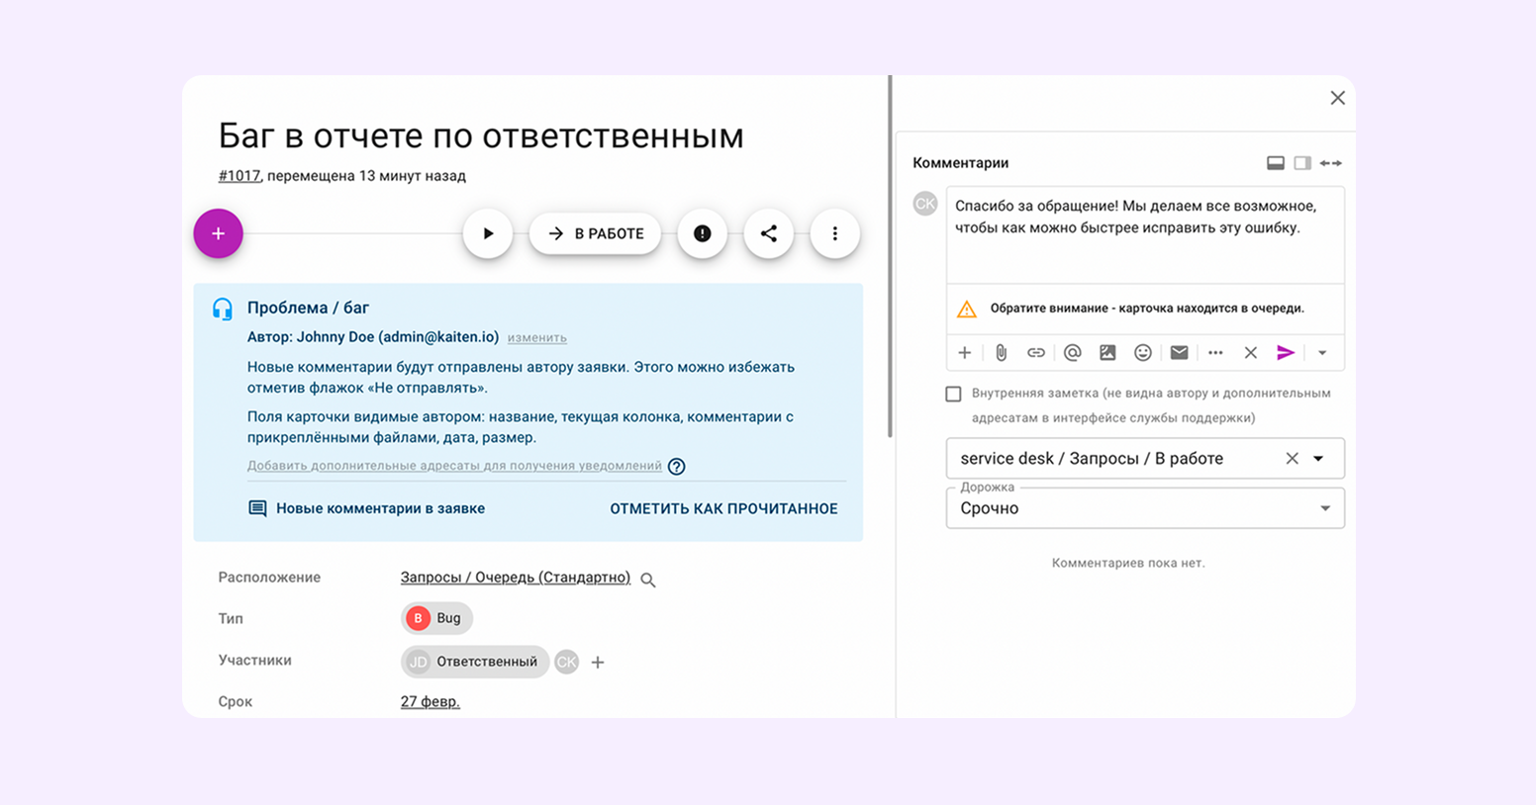The height and width of the screenshot is (805, 1536).
Task: Click the exclamation block icon button
Action: click(x=702, y=233)
